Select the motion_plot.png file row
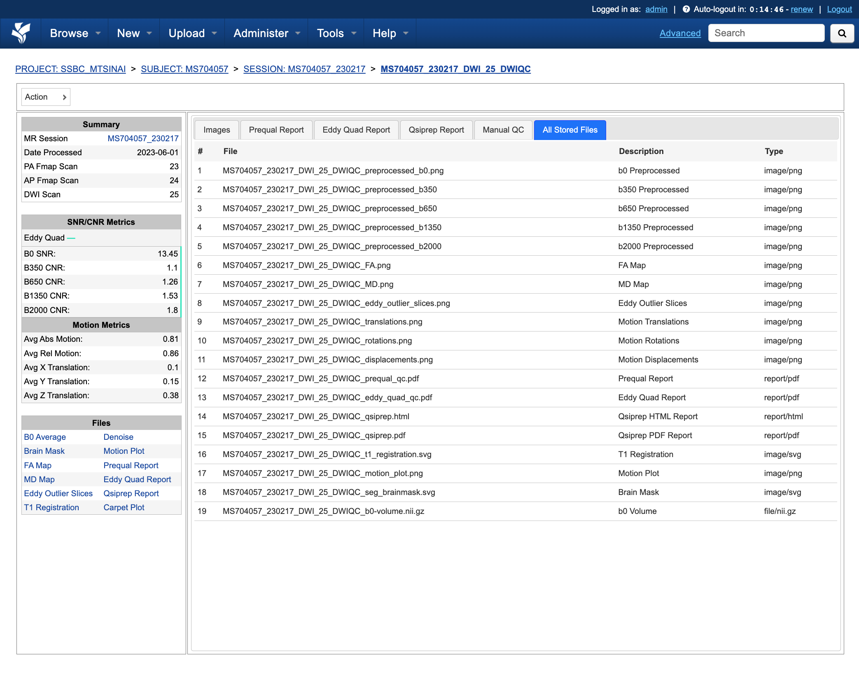 click(x=516, y=473)
